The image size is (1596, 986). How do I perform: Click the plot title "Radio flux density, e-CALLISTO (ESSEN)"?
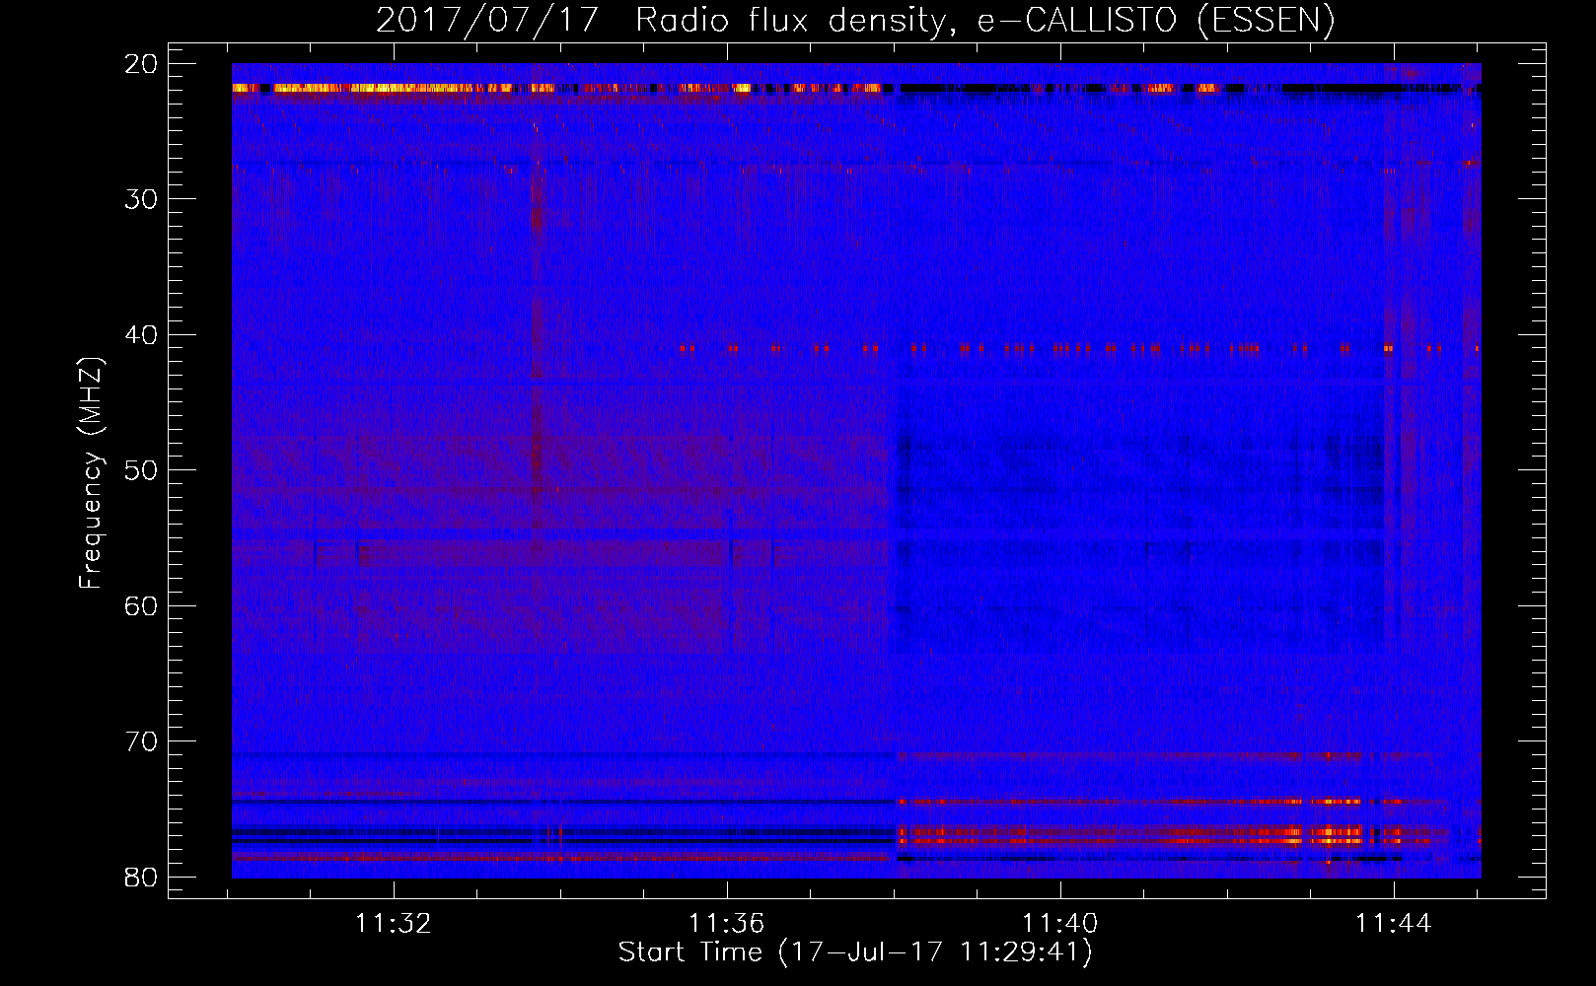coord(985,21)
